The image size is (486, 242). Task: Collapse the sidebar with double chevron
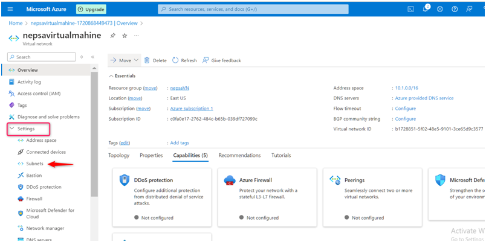pyautogui.click(x=92, y=57)
